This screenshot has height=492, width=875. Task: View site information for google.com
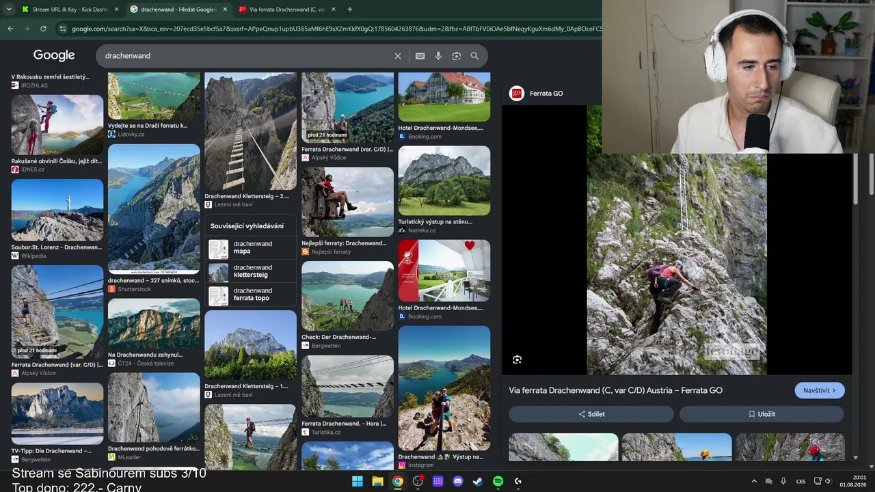click(63, 29)
